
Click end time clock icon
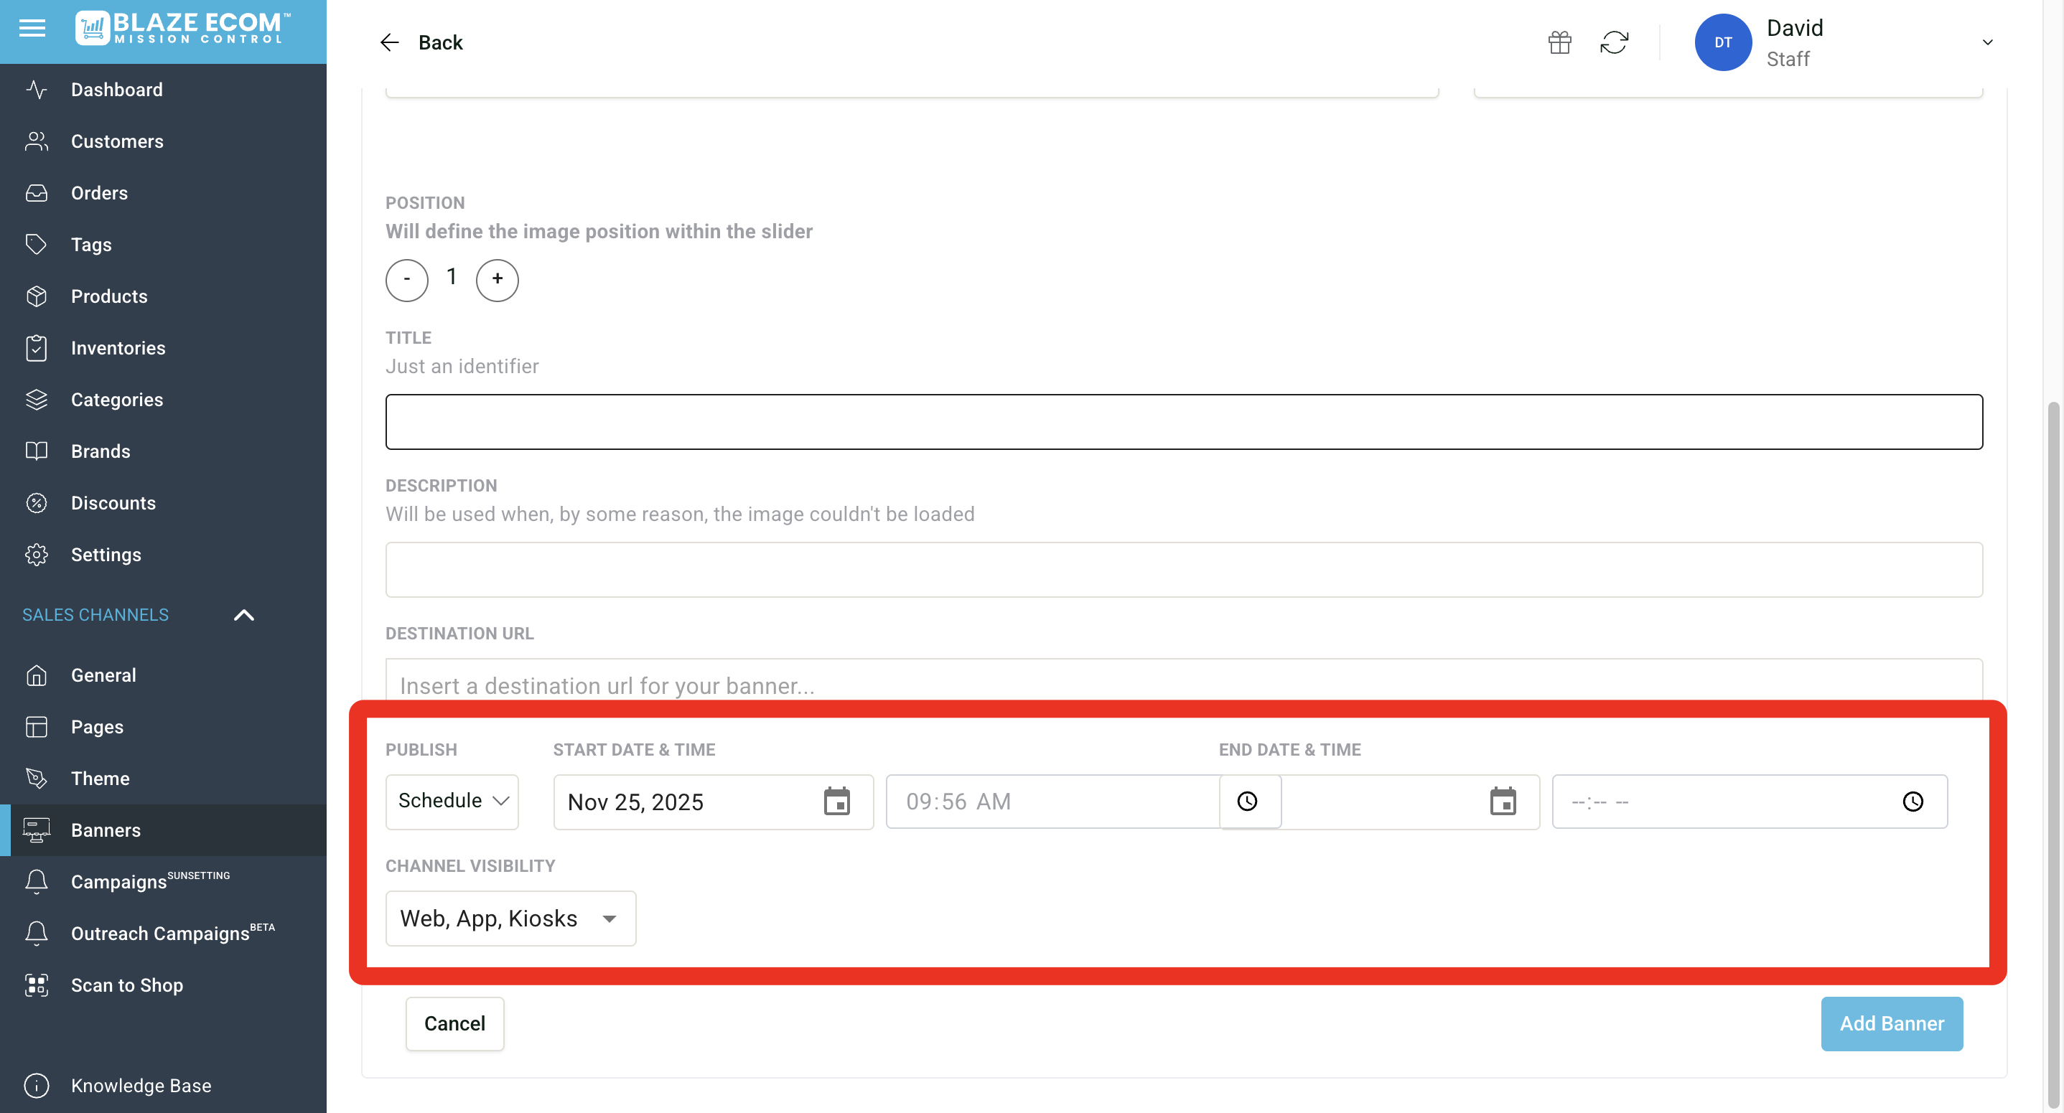pyautogui.click(x=1913, y=802)
